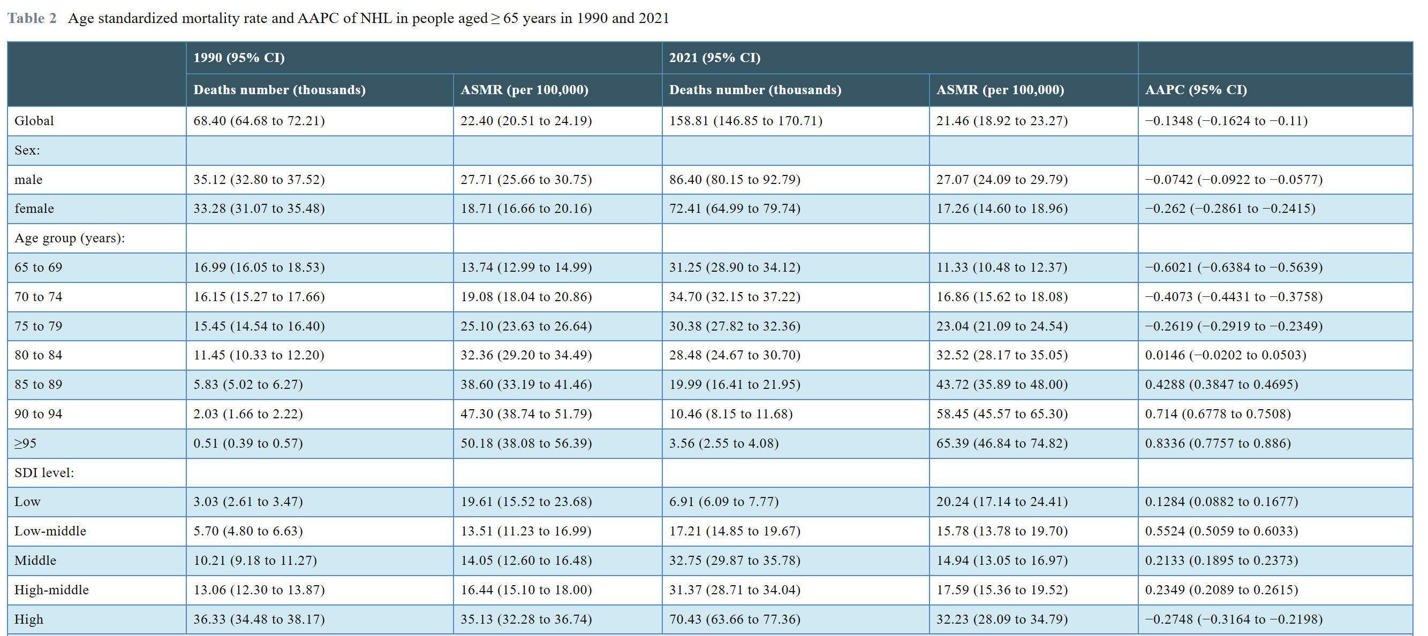The image size is (1428, 636).
Task: Click the 1990 (95% CI) header
Action: (x=238, y=58)
